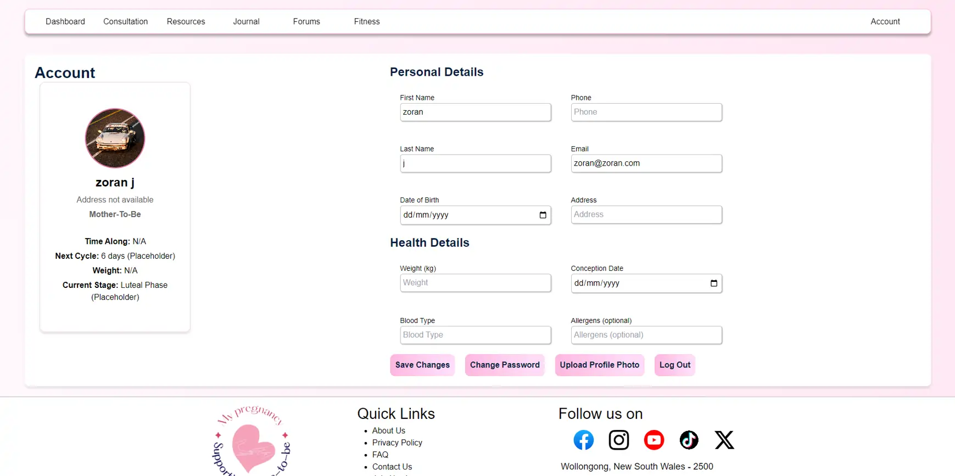Open the Consultation page from navbar
The image size is (955, 476).
[x=125, y=21]
